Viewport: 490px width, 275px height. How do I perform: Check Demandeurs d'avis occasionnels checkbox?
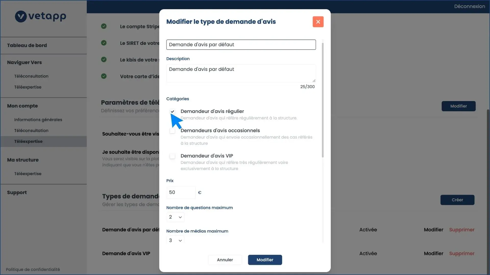(x=173, y=131)
